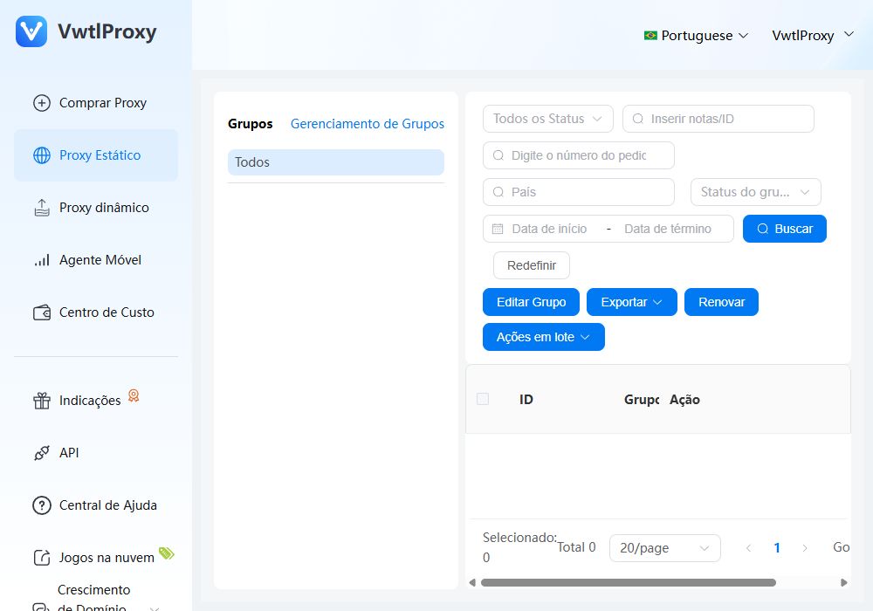Screen dimensions: 873x611
Task: Click the left arrow of horizontal scrollbar
Action: pyautogui.click(x=472, y=582)
